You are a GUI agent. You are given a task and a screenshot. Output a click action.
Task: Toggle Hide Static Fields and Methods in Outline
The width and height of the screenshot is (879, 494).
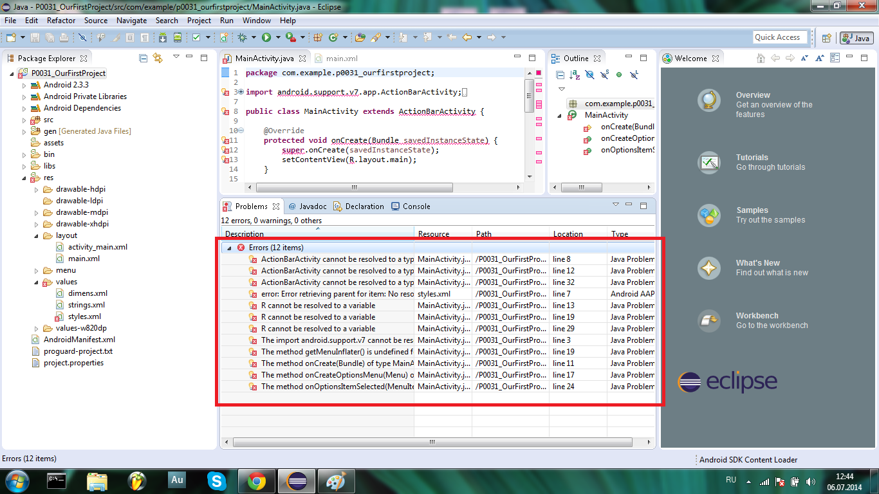(604, 75)
